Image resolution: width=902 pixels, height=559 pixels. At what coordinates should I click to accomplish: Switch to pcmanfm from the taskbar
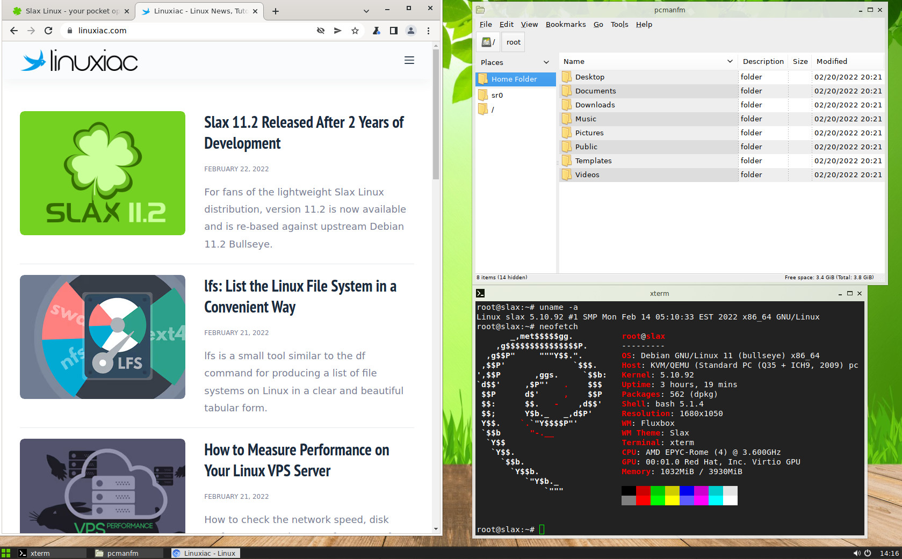click(x=128, y=553)
